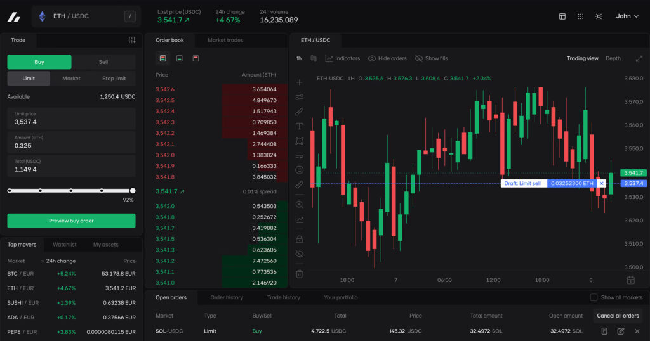
Task: Click the Amount (ETH) input field
Action: tap(71, 142)
